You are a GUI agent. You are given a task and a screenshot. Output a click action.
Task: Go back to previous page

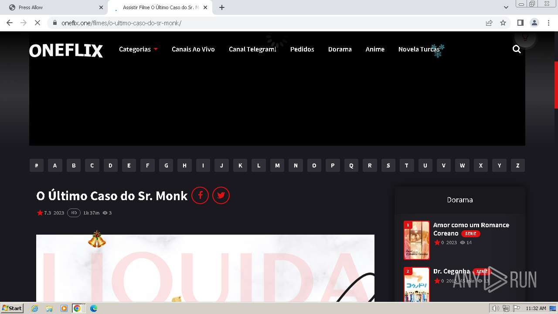pyautogui.click(x=10, y=23)
